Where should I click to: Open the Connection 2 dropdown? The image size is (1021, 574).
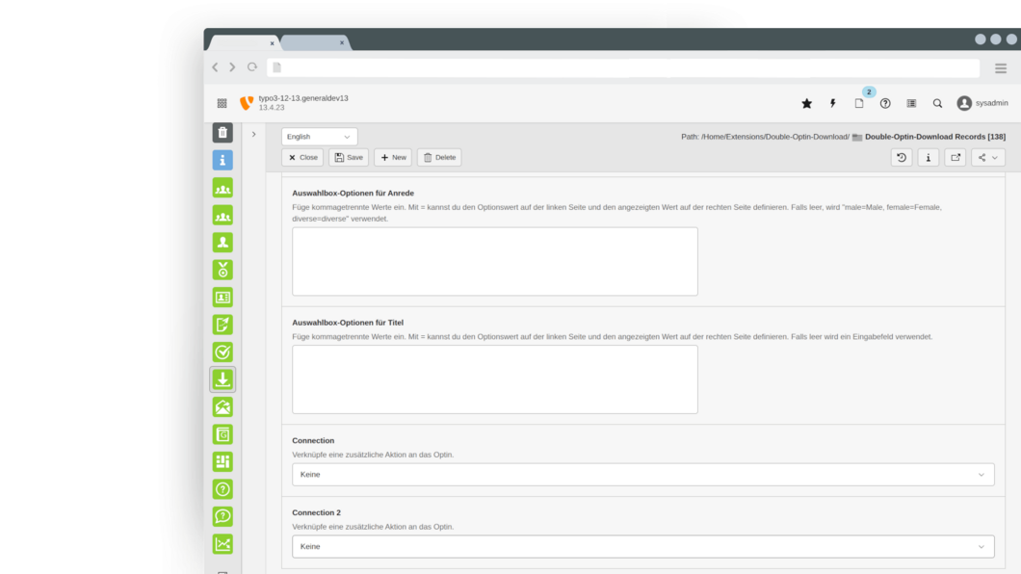coord(642,547)
